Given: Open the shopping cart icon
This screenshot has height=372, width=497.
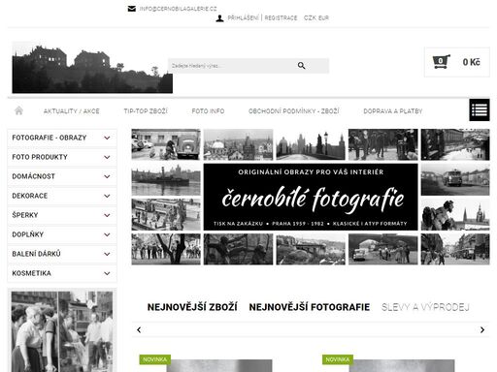Looking at the screenshot, I should coord(442,62).
